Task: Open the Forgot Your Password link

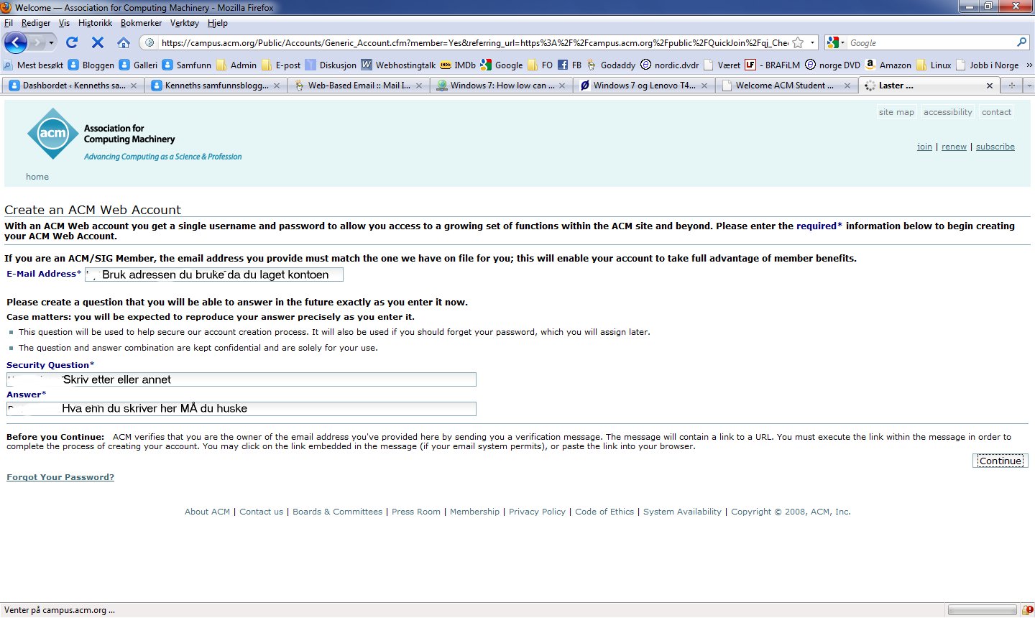Action: coord(60,477)
